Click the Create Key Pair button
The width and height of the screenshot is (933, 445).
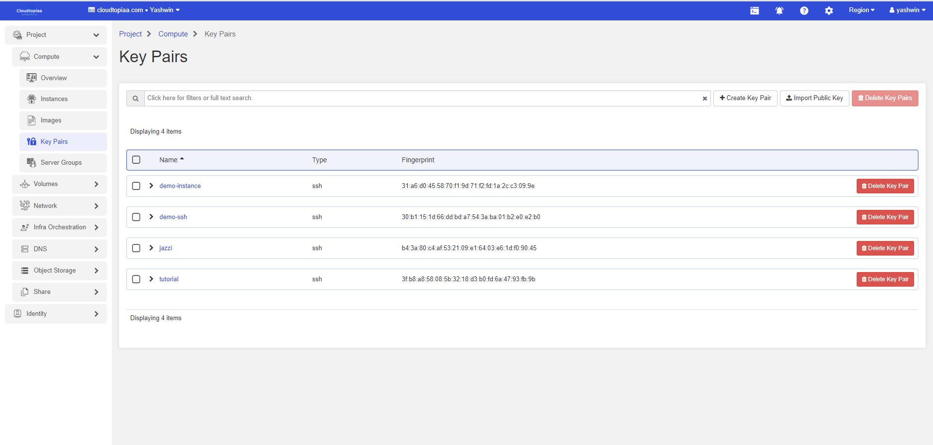click(x=745, y=98)
